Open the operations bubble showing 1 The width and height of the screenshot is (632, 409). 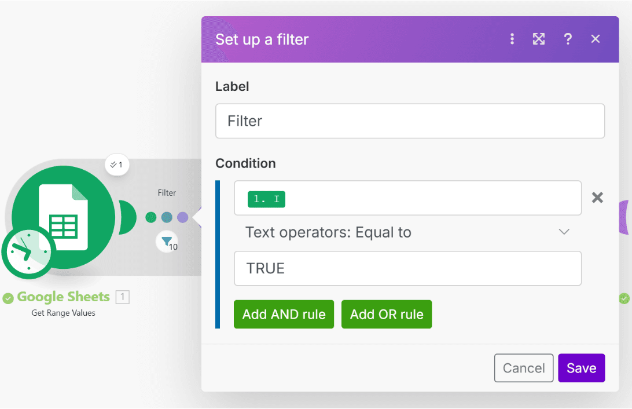click(117, 165)
